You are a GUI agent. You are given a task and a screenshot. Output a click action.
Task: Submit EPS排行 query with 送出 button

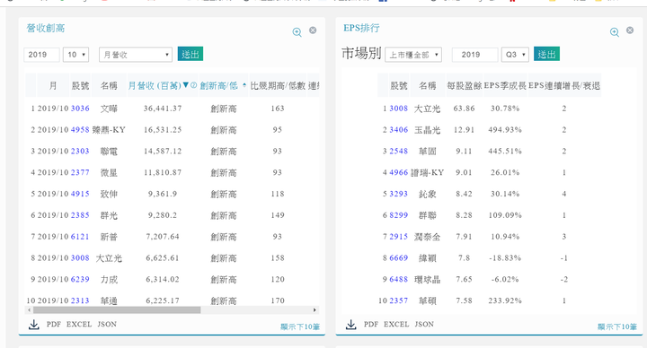(546, 54)
